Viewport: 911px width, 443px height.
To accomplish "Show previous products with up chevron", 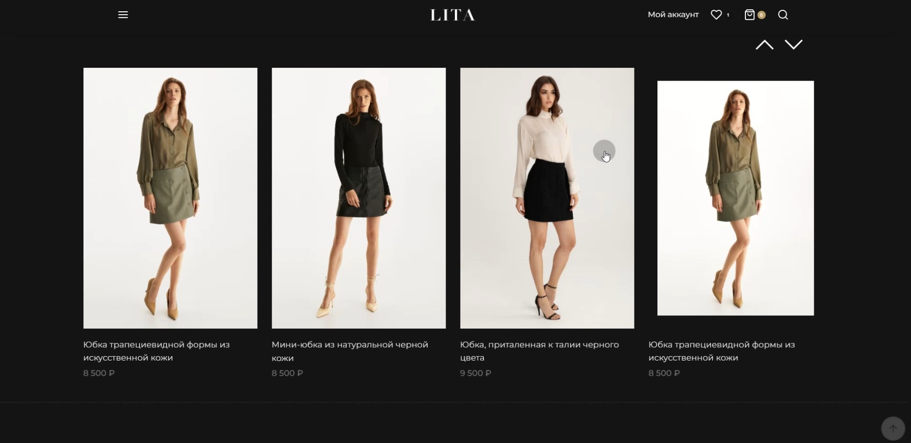I will pos(764,45).
